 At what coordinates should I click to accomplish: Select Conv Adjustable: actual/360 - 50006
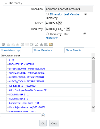click(x=27, y=107)
